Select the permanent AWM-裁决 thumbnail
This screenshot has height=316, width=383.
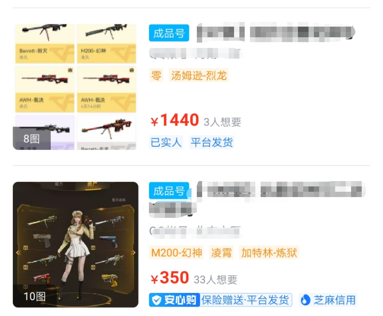click(45, 89)
